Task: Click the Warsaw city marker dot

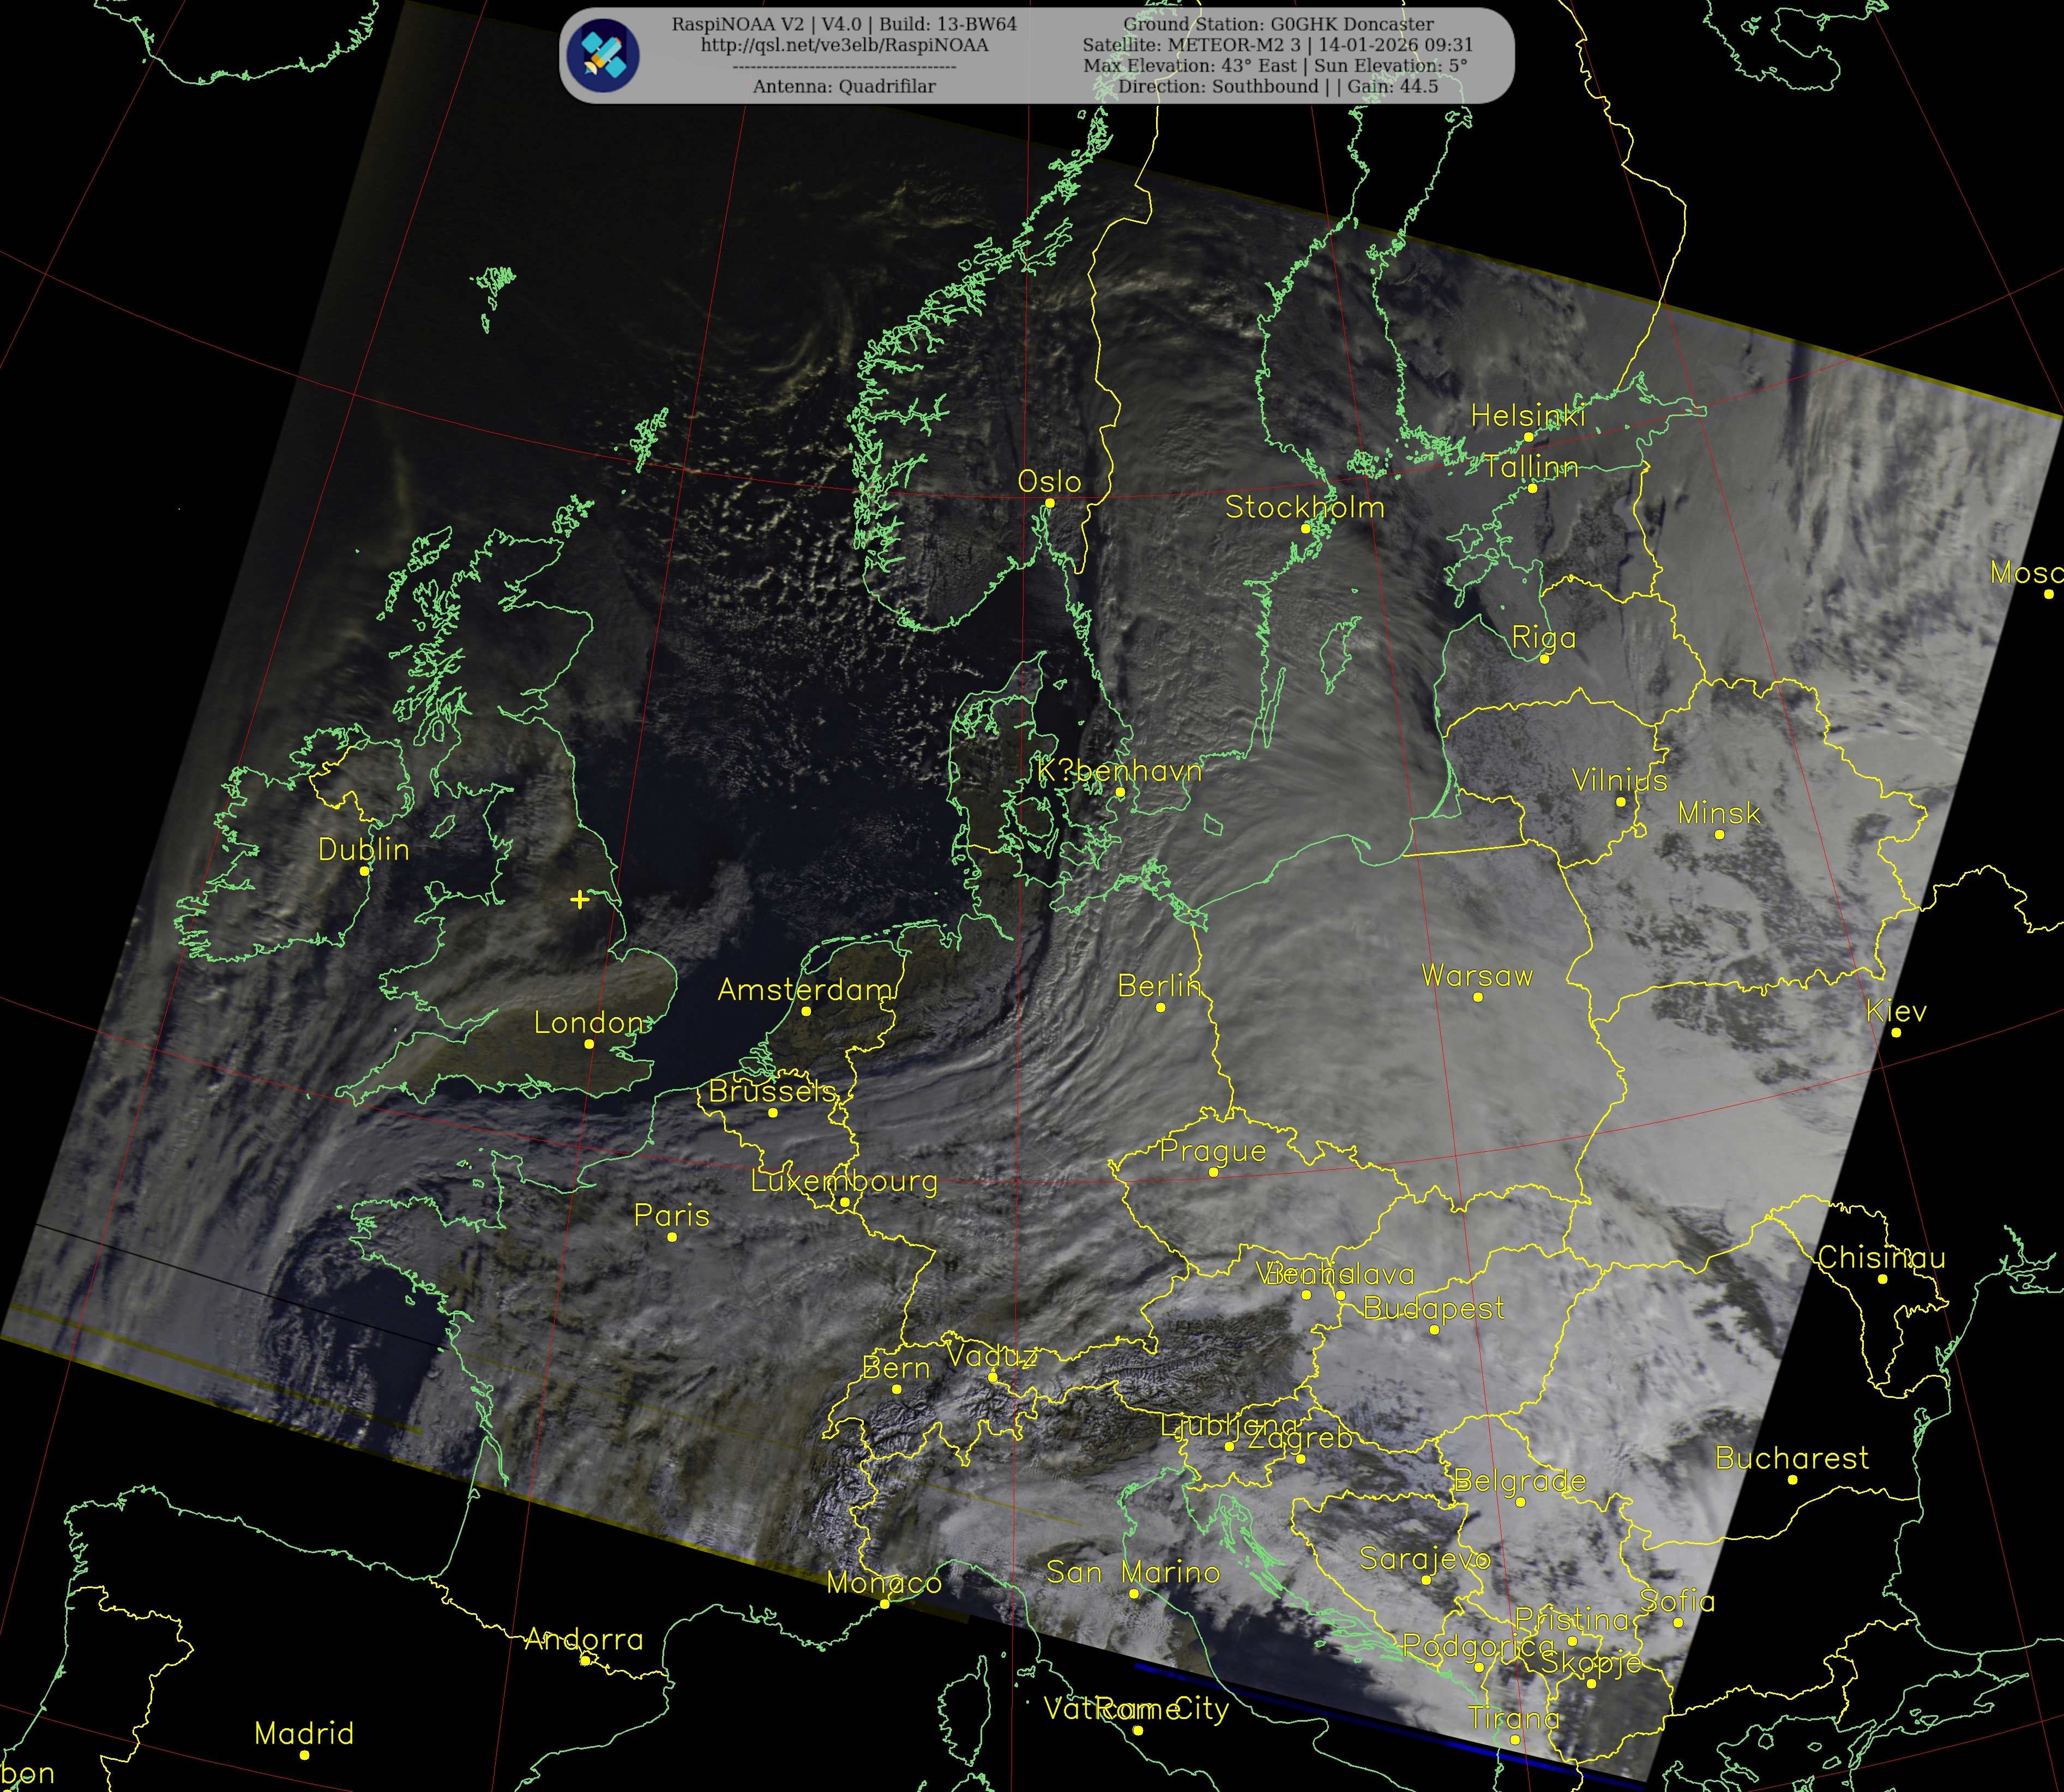Action: click(x=1478, y=997)
